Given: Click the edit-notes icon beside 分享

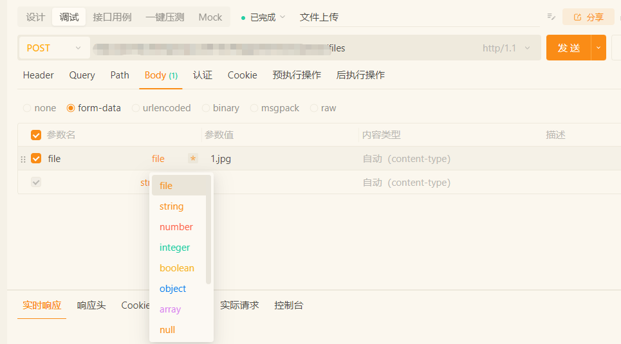Looking at the screenshot, I should point(551,17).
